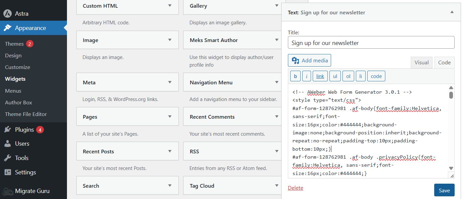
Task: Insert ordered list with ol button
Action: [348, 76]
